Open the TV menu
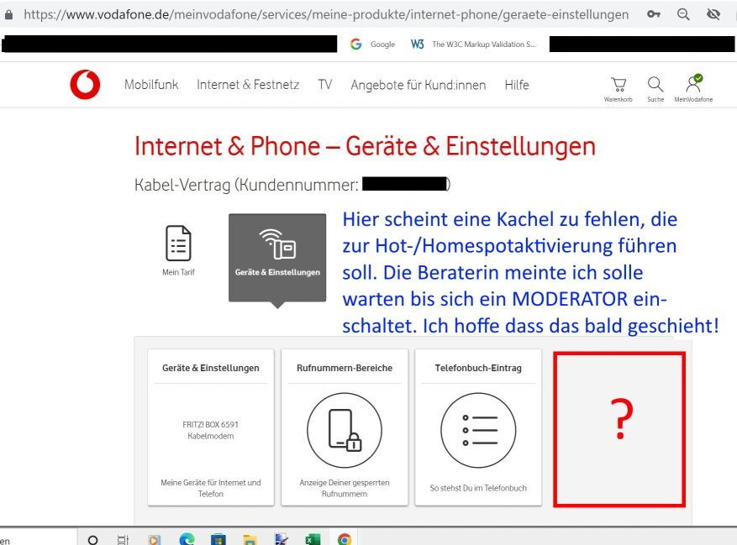Screen dimensions: 737x545 pyautogui.click(x=324, y=85)
